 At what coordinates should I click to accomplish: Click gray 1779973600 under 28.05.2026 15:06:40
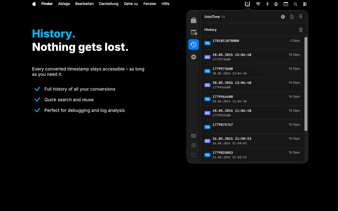point(222,60)
